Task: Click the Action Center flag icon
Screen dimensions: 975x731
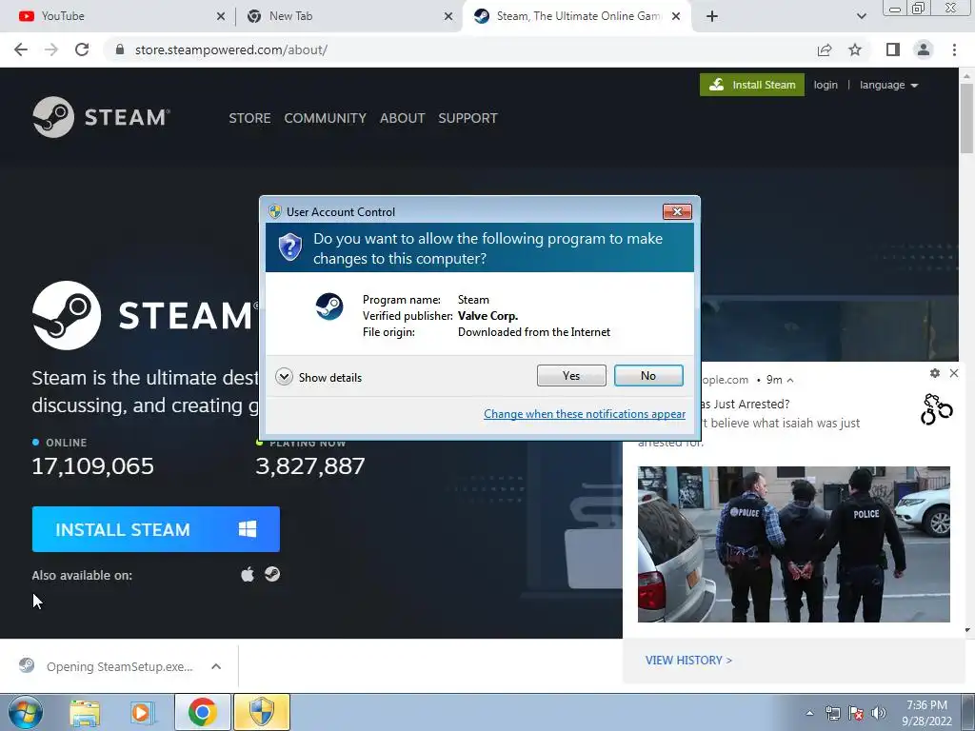Action: click(856, 714)
